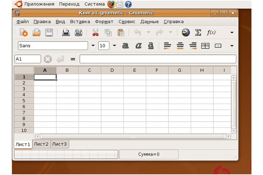Open the Вставка menu
Image resolution: width=263 pixels, height=175 pixels.
[80, 22]
